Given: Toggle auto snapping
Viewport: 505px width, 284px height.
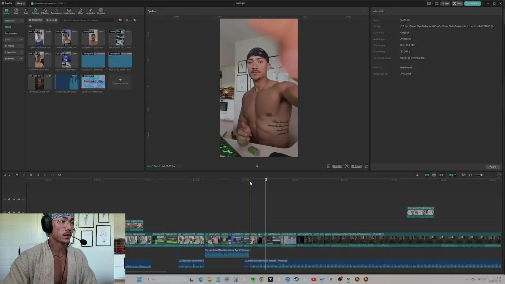Looking at the screenshot, I should point(434,175).
